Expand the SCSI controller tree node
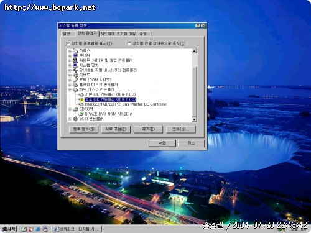The width and height of the screenshot is (311, 233). [x=70, y=119]
